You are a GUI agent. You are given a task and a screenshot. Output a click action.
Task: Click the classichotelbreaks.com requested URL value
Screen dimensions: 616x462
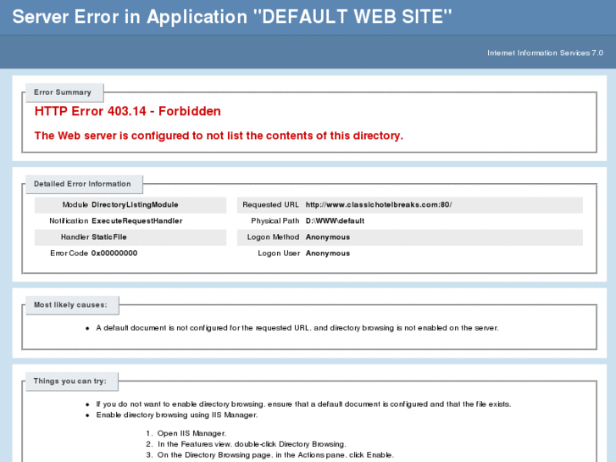tap(379, 204)
